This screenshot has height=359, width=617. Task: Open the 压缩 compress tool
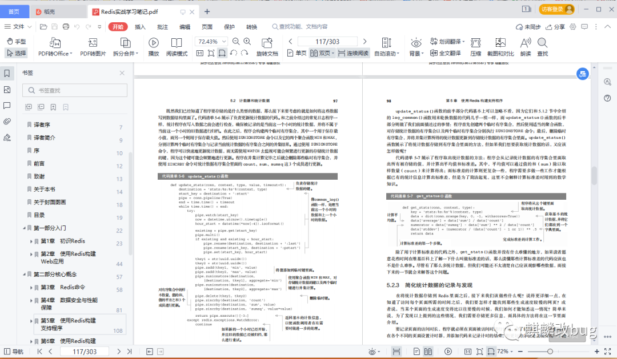(x=476, y=47)
